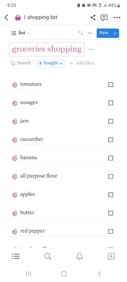Click the blue New button
The width and height of the screenshot is (127, 282).
tap(104, 33)
